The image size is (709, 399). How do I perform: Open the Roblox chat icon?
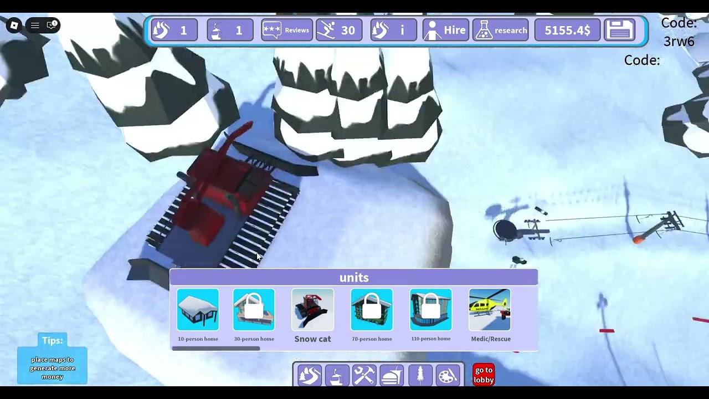pos(52,25)
